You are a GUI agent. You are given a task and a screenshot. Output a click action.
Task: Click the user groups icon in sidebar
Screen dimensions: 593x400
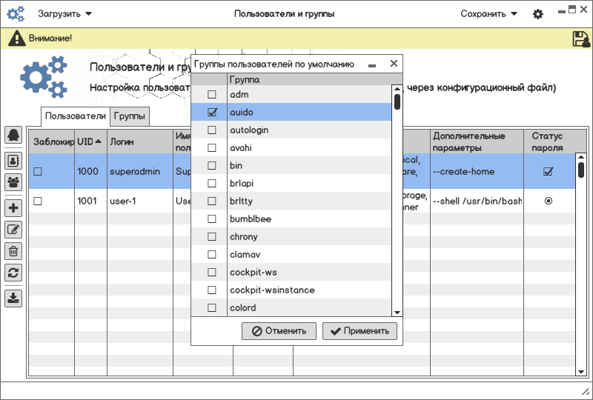tap(13, 181)
